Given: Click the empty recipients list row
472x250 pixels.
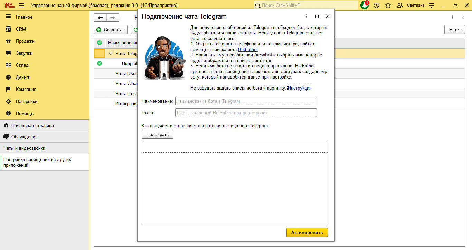Looking at the screenshot, I should pos(235,147).
